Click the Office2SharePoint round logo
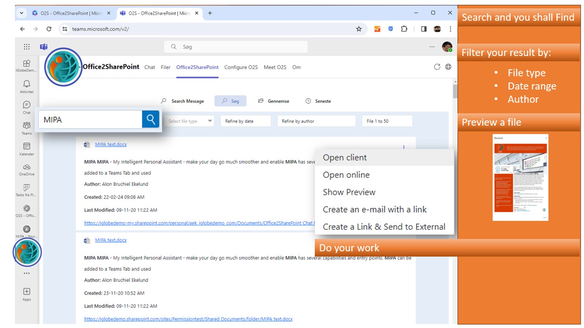The image size is (584, 328). pos(63,67)
